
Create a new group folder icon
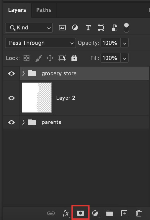[110, 213]
